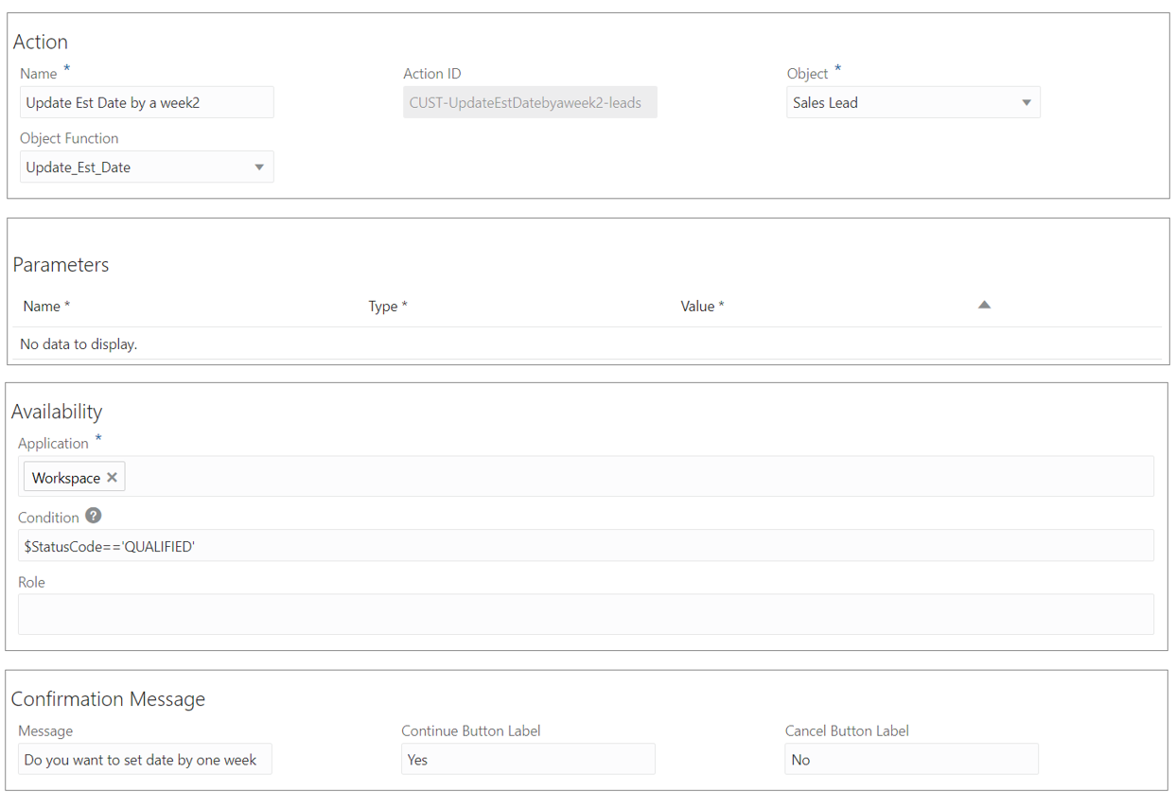Screen dimensions: 1176x809
Task: Remove the Workspace application chip
Action: (113, 478)
